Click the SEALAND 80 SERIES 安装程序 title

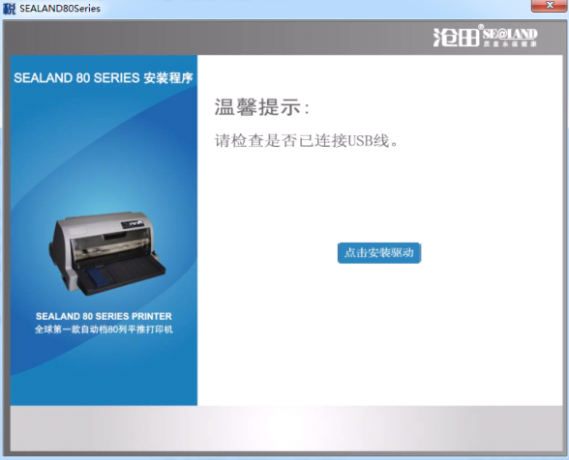(104, 78)
